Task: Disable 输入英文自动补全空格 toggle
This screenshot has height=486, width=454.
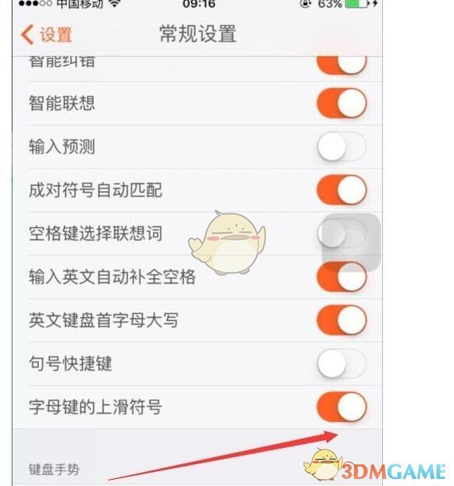Action: [x=342, y=276]
